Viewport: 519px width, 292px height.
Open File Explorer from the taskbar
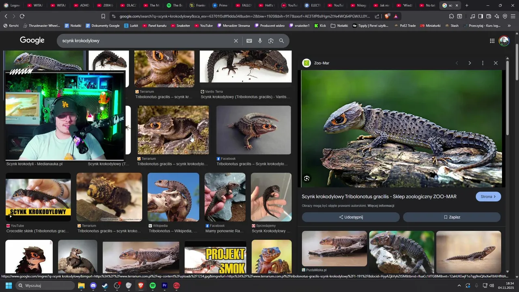(x=81, y=286)
